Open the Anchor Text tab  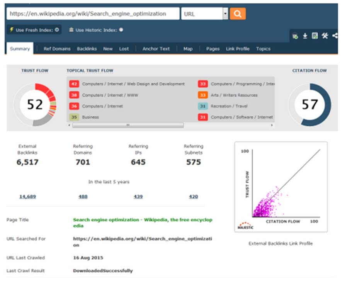(x=156, y=49)
